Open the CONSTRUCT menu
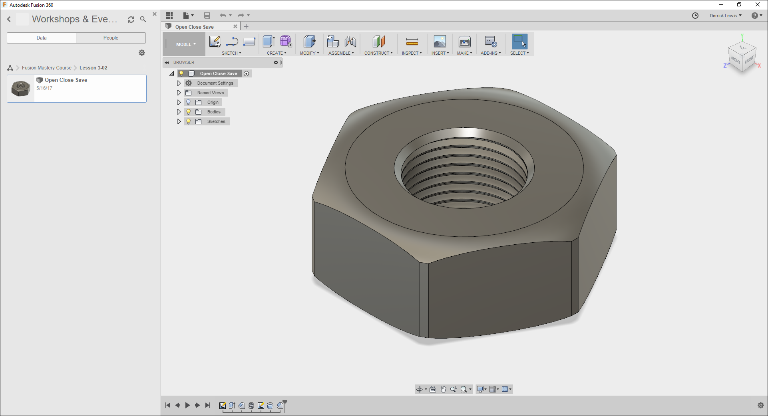Viewport: 768px width, 416px height. tap(378, 53)
